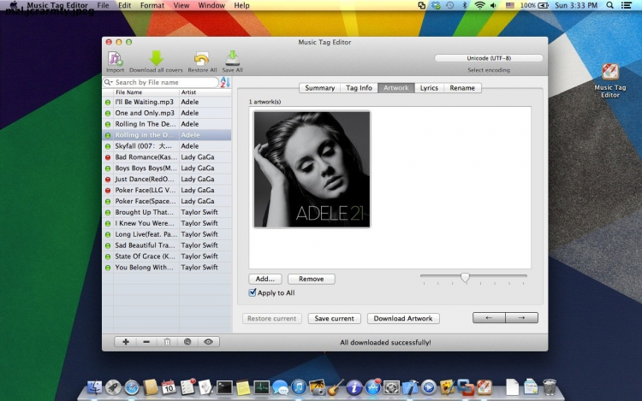Open GarageBand guitar icon in Dock
Viewport: 642px width, 401px height.
tap(336, 387)
